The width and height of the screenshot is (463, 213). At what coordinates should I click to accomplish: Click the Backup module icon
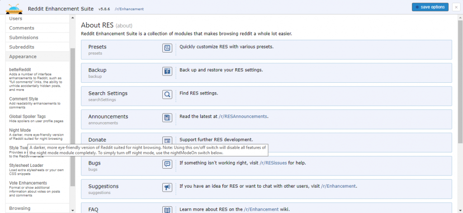pyautogui.click(x=167, y=71)
